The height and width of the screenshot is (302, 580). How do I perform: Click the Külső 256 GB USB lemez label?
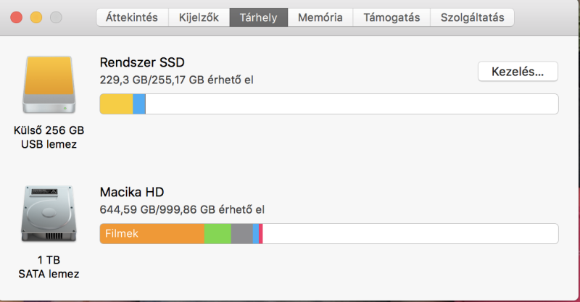(x=49, y=137)
